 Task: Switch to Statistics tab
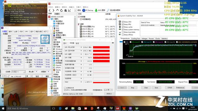[164, 39]
